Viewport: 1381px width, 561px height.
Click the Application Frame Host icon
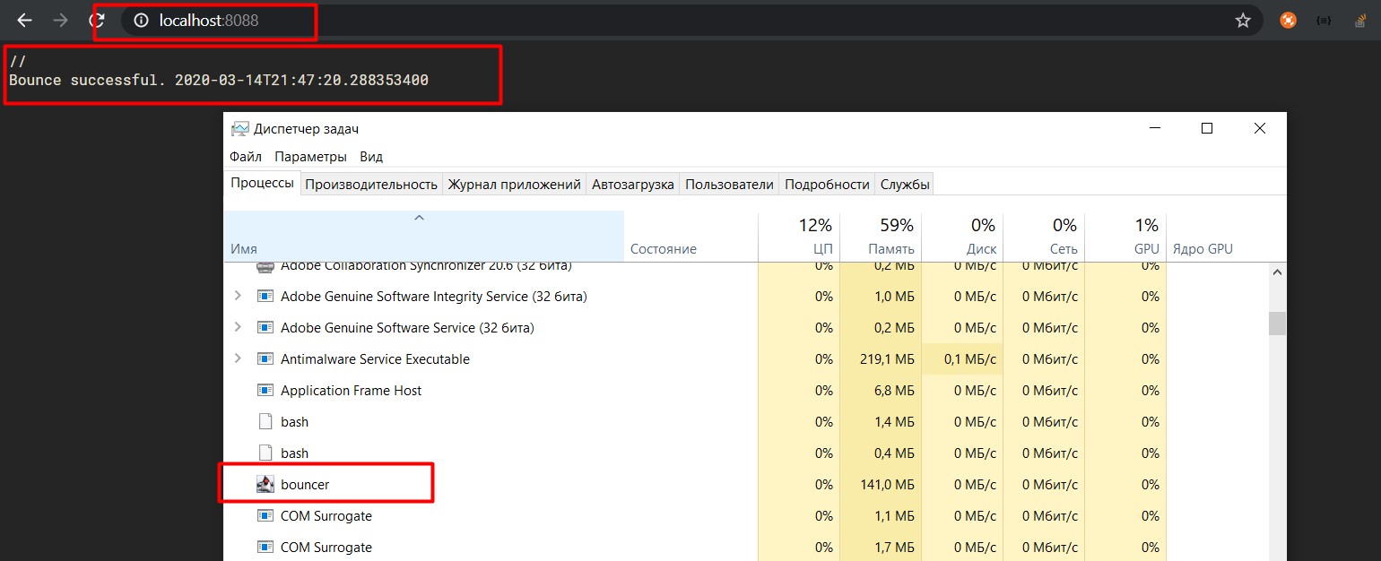click(265, 390)
